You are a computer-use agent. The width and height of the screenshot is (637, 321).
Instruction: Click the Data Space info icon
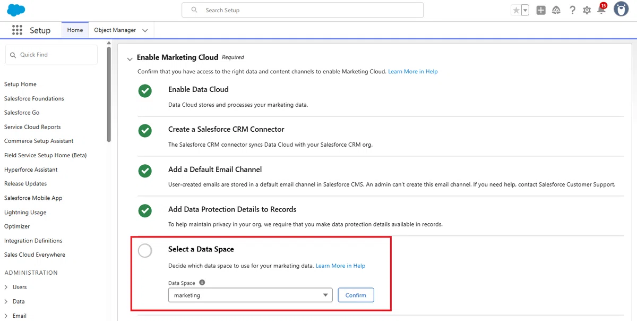click(202, 283)
